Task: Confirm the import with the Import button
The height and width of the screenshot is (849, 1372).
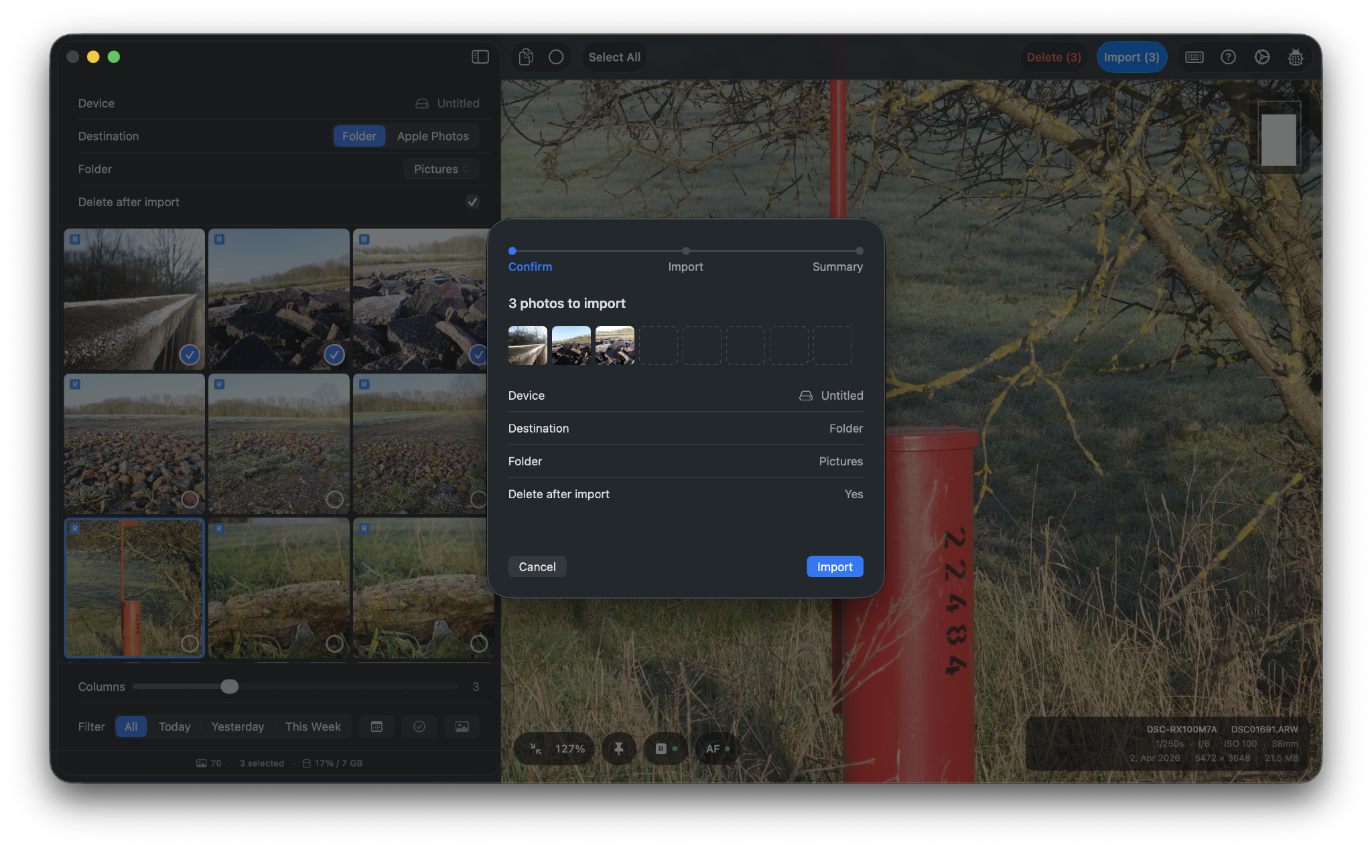Action: (834, 566)
